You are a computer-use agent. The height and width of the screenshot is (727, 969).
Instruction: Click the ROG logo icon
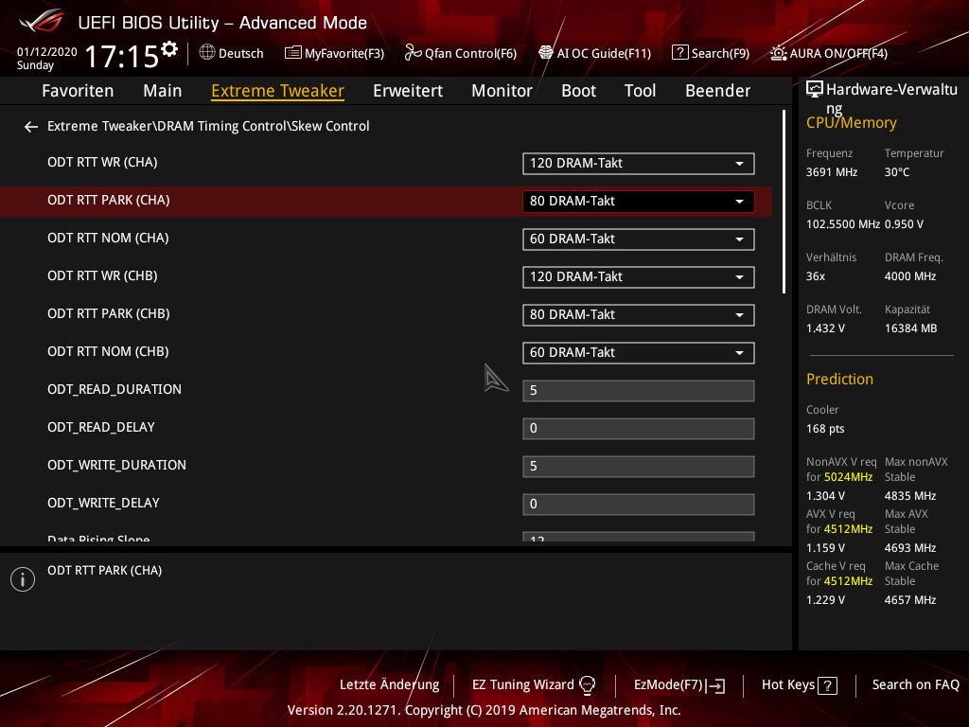click(42, 21)
